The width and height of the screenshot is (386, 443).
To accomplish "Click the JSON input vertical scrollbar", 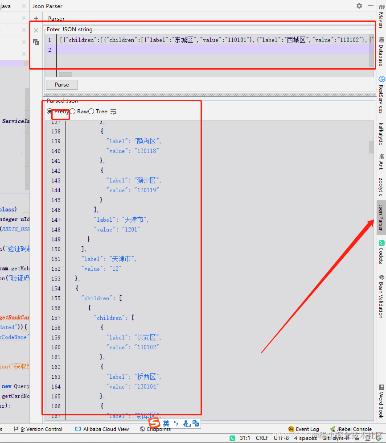I will (371, 51).
